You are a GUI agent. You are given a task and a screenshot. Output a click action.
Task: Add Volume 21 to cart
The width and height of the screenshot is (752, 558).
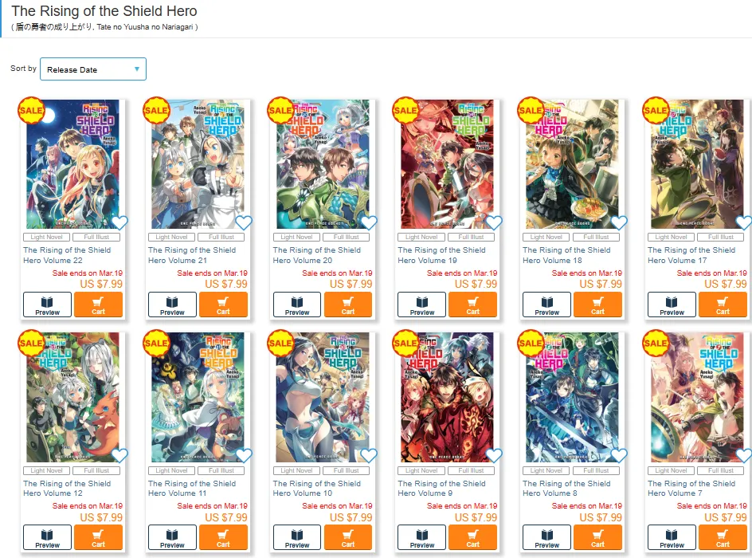pyautogui.click(x=223, y=305)
